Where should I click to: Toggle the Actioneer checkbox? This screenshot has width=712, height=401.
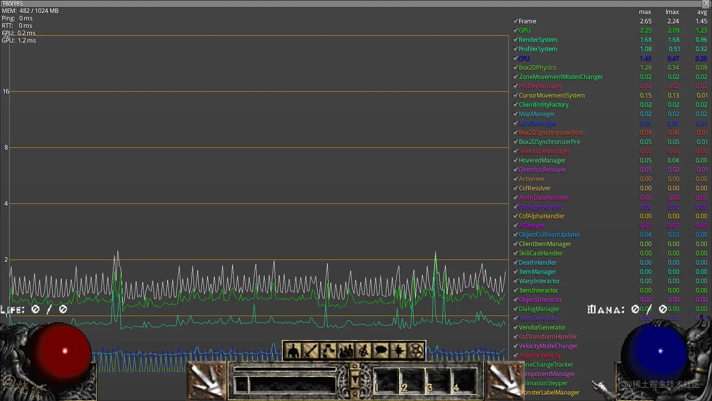pyautogui.click(x=516, y=179)
